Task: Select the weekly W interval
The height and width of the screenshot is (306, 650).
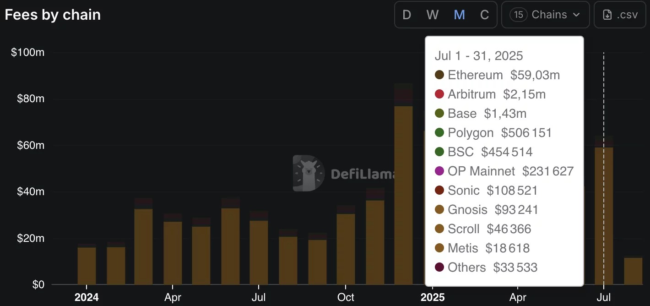Action: click(433, 15)
